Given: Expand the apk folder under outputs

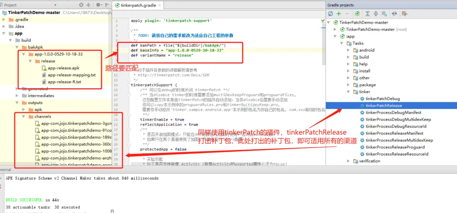Looking at the screenshot, I should click(x=24, y=110).
